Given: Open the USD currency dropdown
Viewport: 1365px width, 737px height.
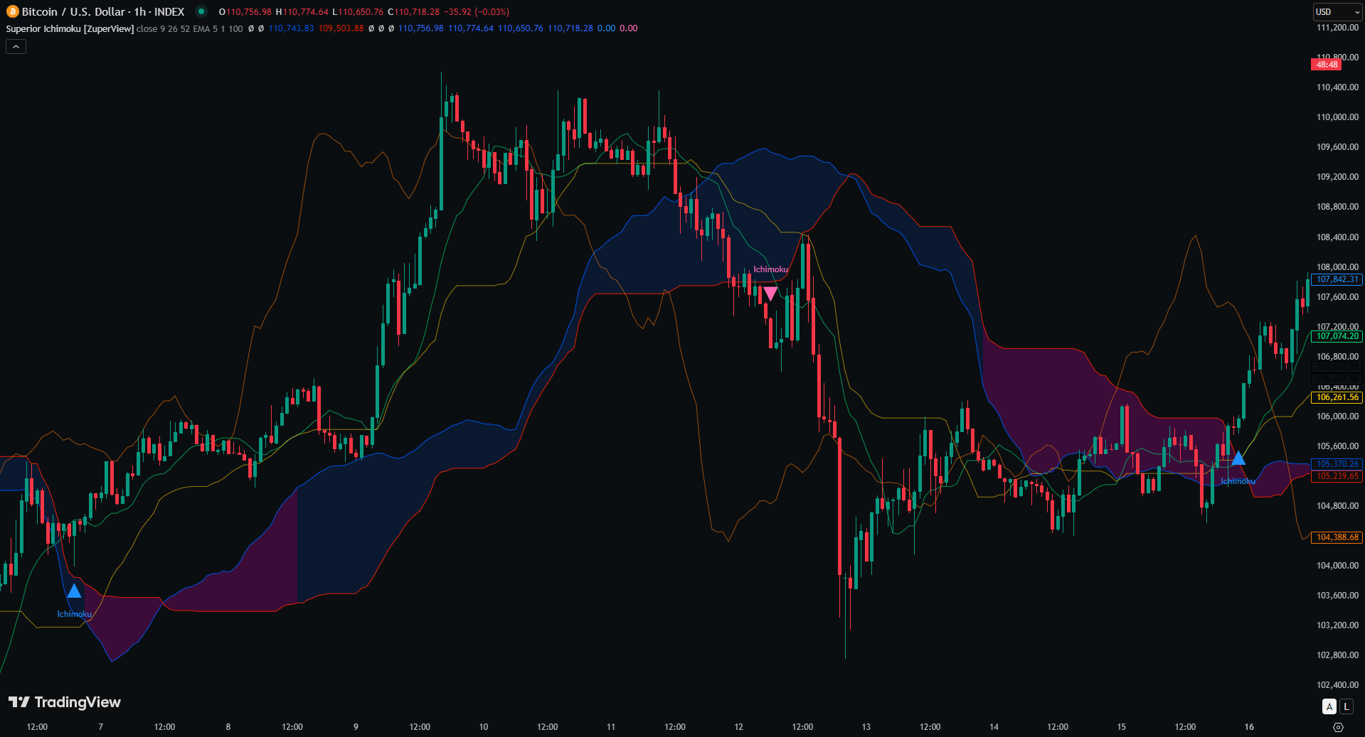Looking at the screenshot, I should [x=1337, y=11].
